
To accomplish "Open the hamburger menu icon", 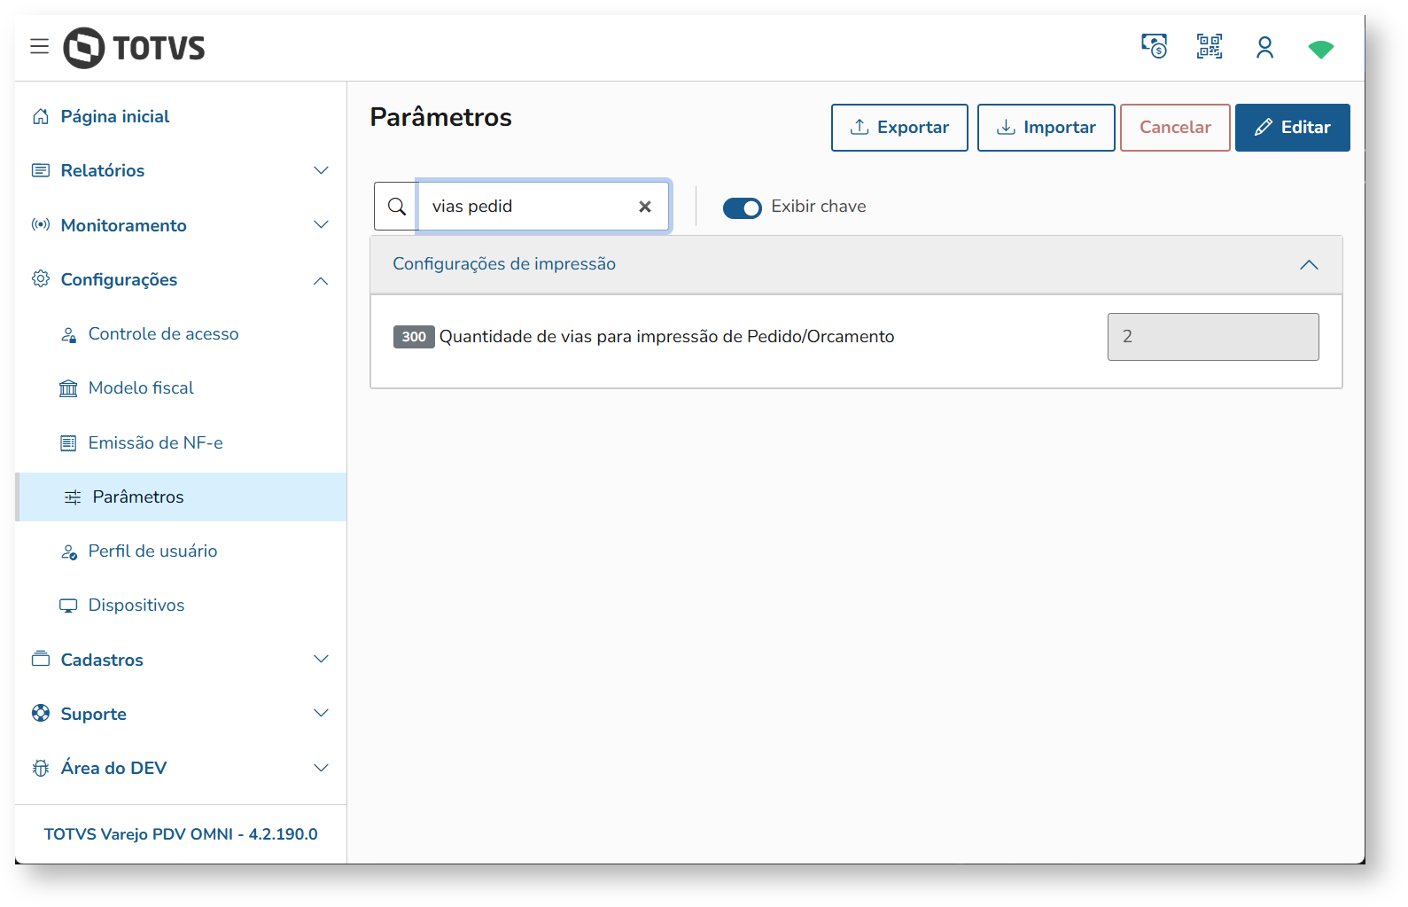I will [x=39, y=47].
